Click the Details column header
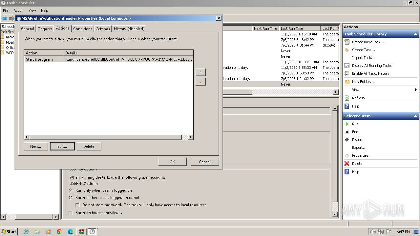420x236 pixels. (128, 53)
